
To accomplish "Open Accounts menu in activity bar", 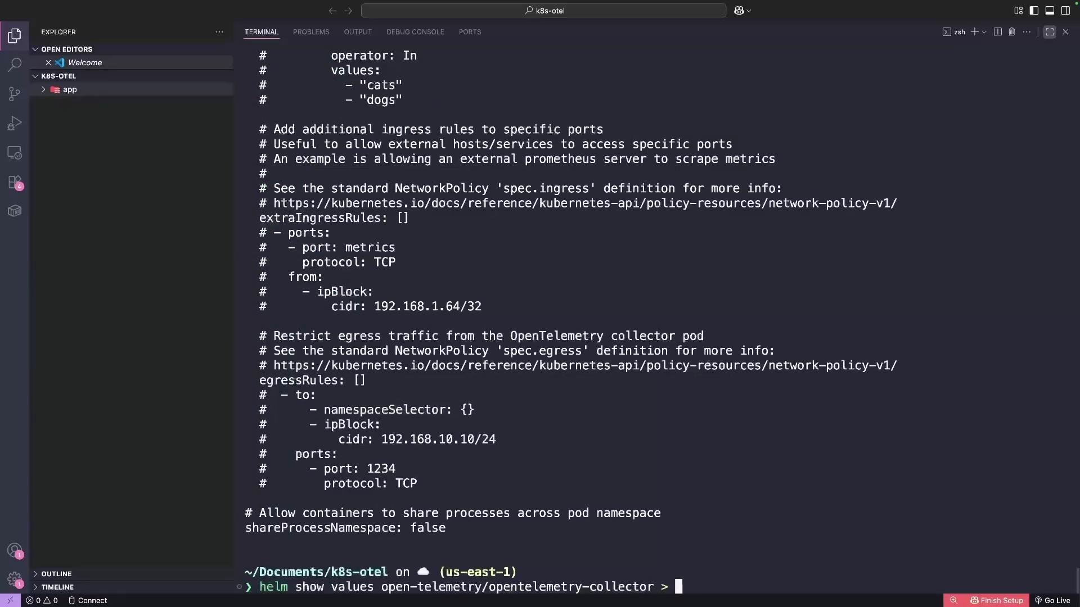I will [15, 550].
